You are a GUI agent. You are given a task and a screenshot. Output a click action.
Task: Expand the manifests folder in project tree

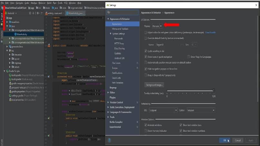[x=7, y=22]
